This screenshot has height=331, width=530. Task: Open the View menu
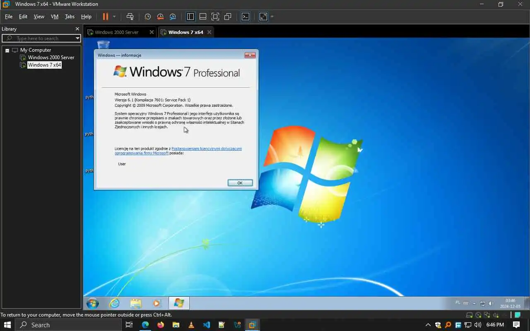click(39, 17)
